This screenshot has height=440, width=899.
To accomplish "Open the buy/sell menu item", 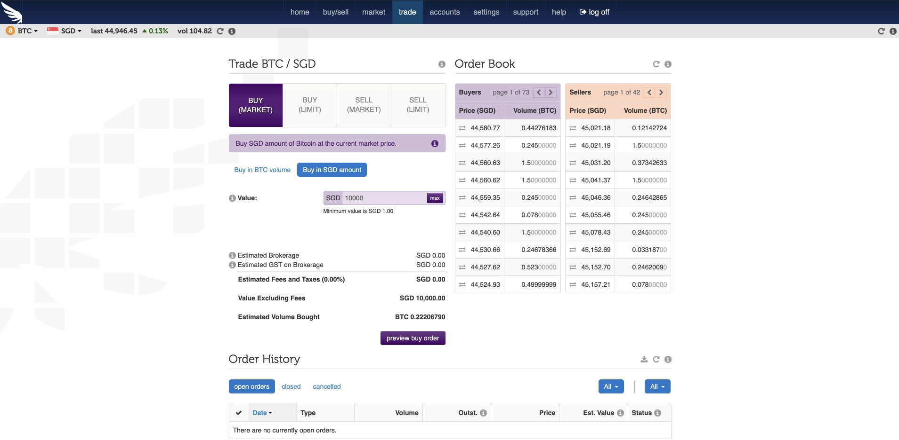I will click(x=336, y=12).
